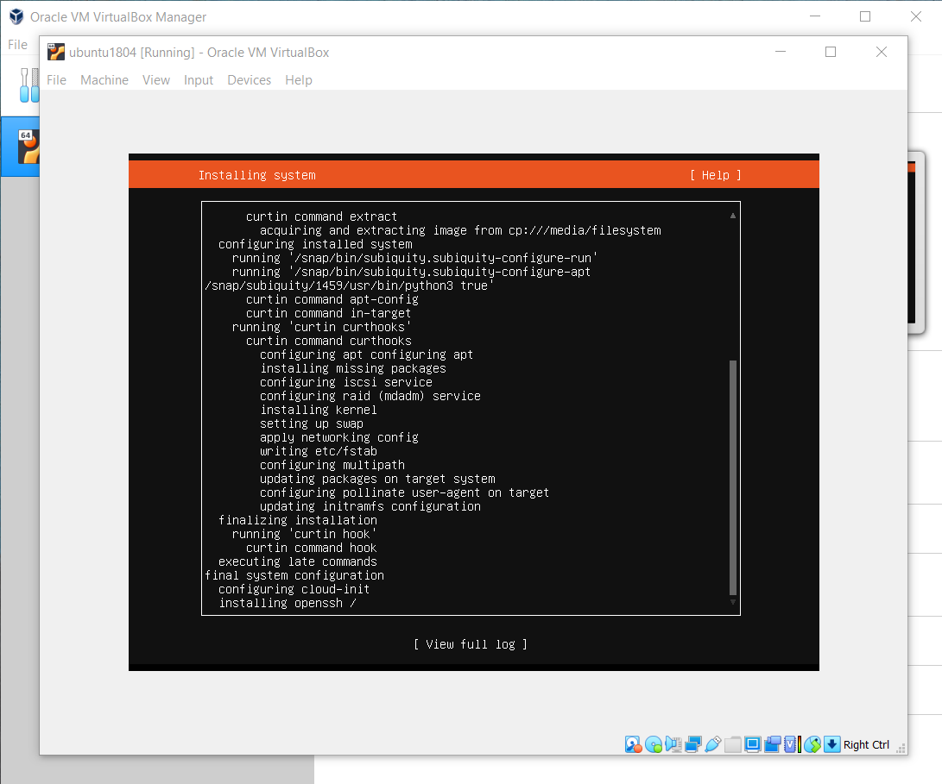
Task: Click the keyboard capture arrow by Right Ctrl
Action: click(x=831, y=744)
